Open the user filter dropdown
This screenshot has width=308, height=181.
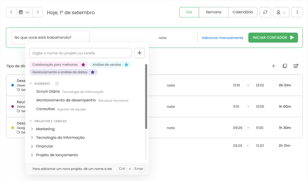[x=281, y=12]
